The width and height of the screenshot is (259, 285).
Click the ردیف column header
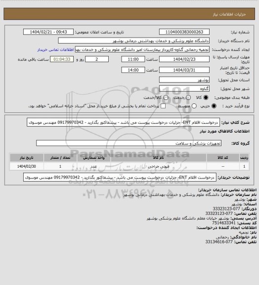(x=244, y=157)
